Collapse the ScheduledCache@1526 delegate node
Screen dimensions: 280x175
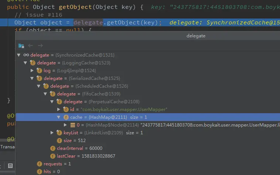[38, 86]
